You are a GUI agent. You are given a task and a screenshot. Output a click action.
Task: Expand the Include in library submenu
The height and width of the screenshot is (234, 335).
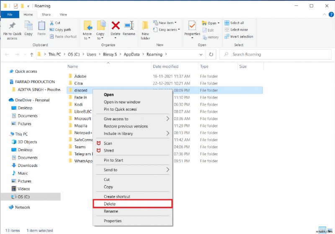pos(132,133)
